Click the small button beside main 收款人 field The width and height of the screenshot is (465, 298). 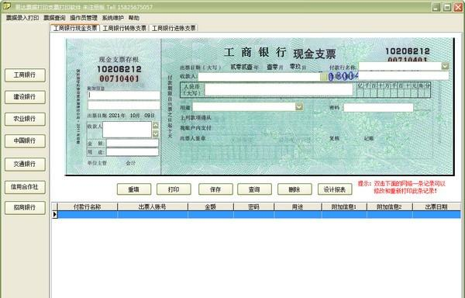(323, 77)
